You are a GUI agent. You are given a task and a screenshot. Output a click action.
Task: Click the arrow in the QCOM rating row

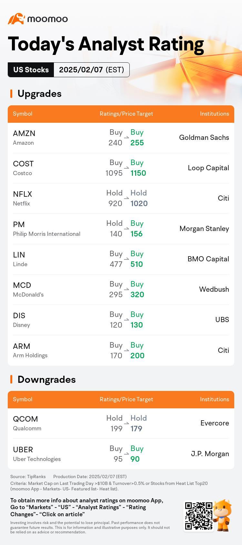click(126, 423)
